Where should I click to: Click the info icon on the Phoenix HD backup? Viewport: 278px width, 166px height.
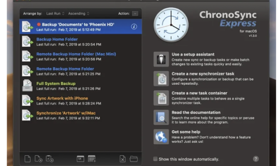[x=134, y=26]
